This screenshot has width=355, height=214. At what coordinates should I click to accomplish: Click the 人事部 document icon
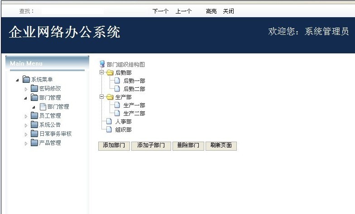109,122
